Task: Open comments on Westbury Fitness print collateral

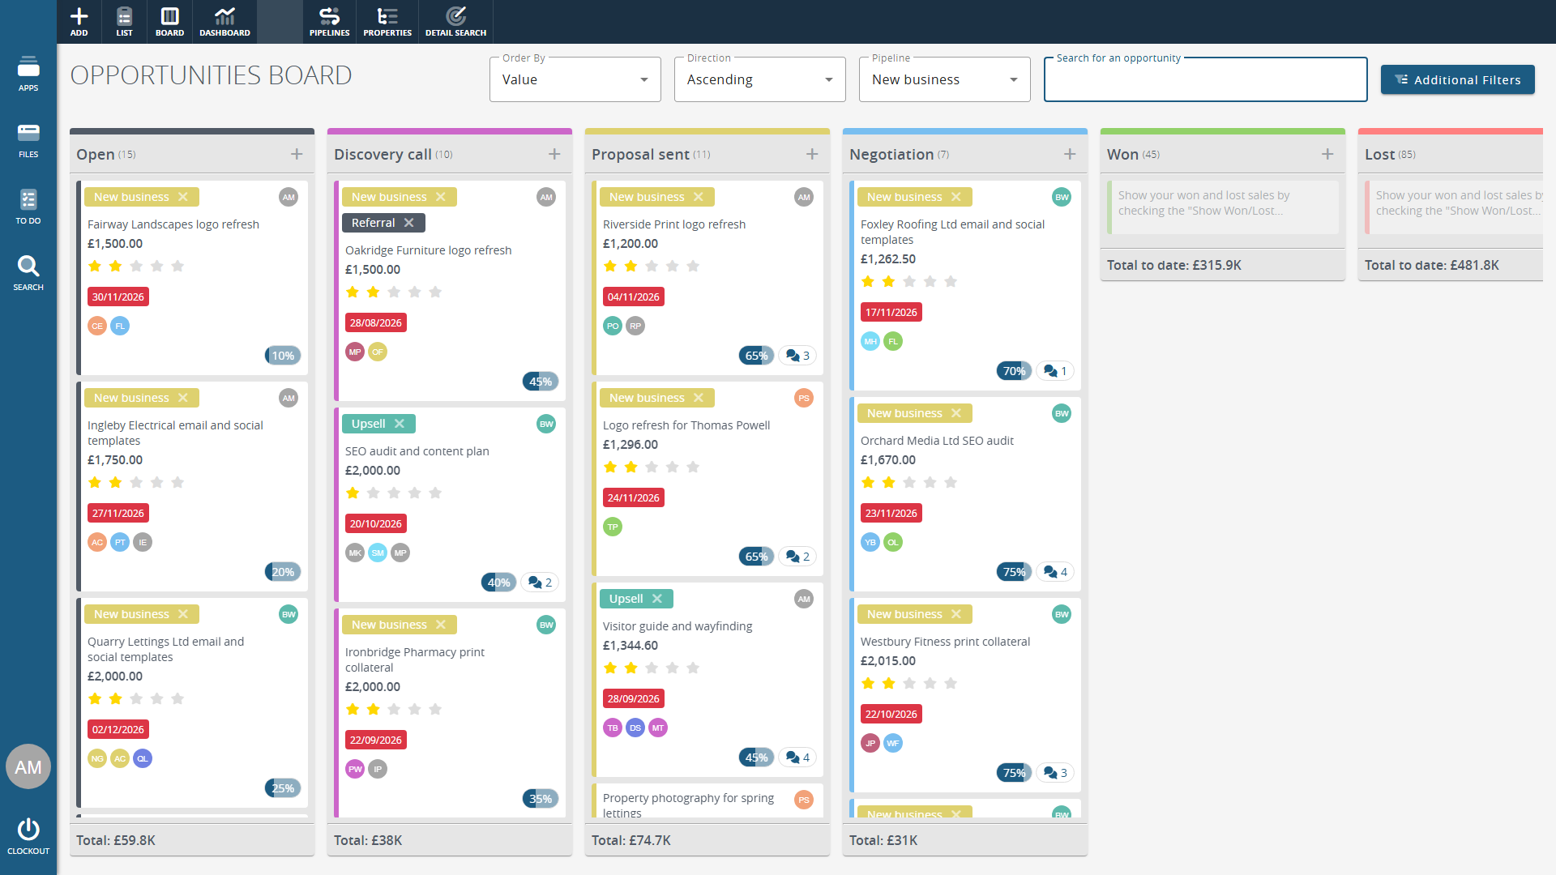Action: pyautogui.click(x=1055, y=773)
